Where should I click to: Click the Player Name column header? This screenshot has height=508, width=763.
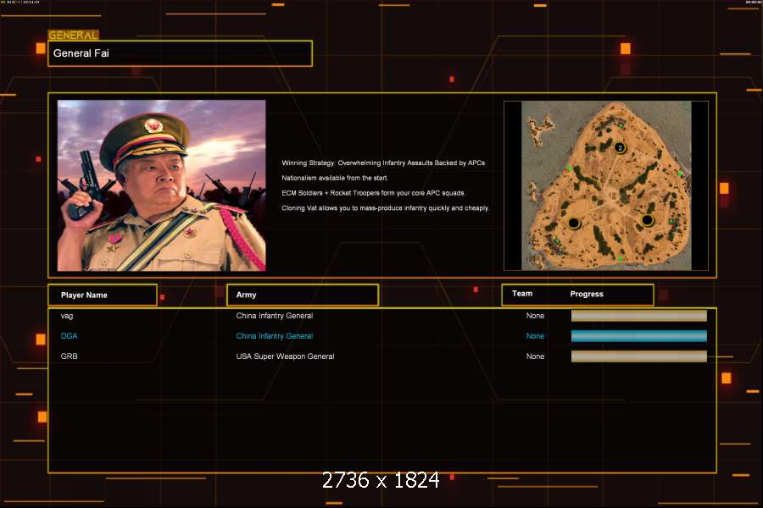click(x=103, y=295)
